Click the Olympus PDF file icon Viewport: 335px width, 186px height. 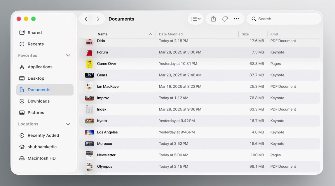pyautogui.click(x=89, y=167)
